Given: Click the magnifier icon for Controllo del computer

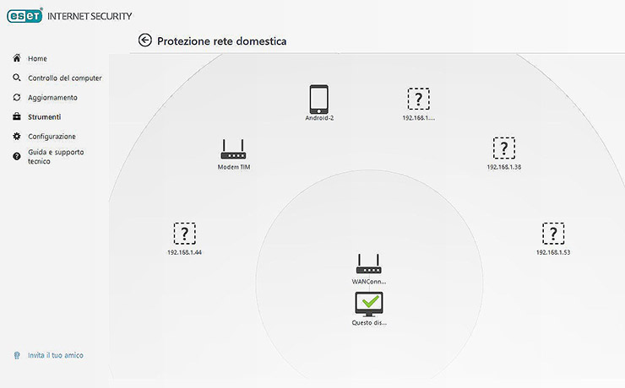Looking at the screenshot, I should pyautogui.click(x=17, y=78).
